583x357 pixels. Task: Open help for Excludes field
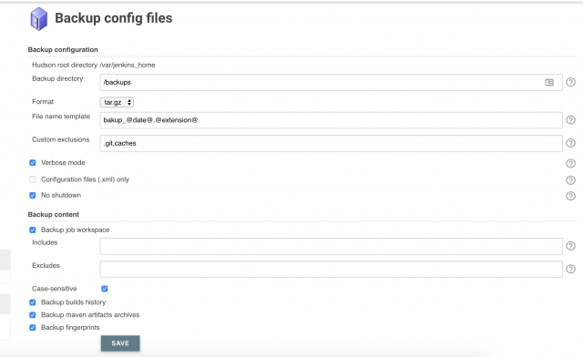pos(570,269)
